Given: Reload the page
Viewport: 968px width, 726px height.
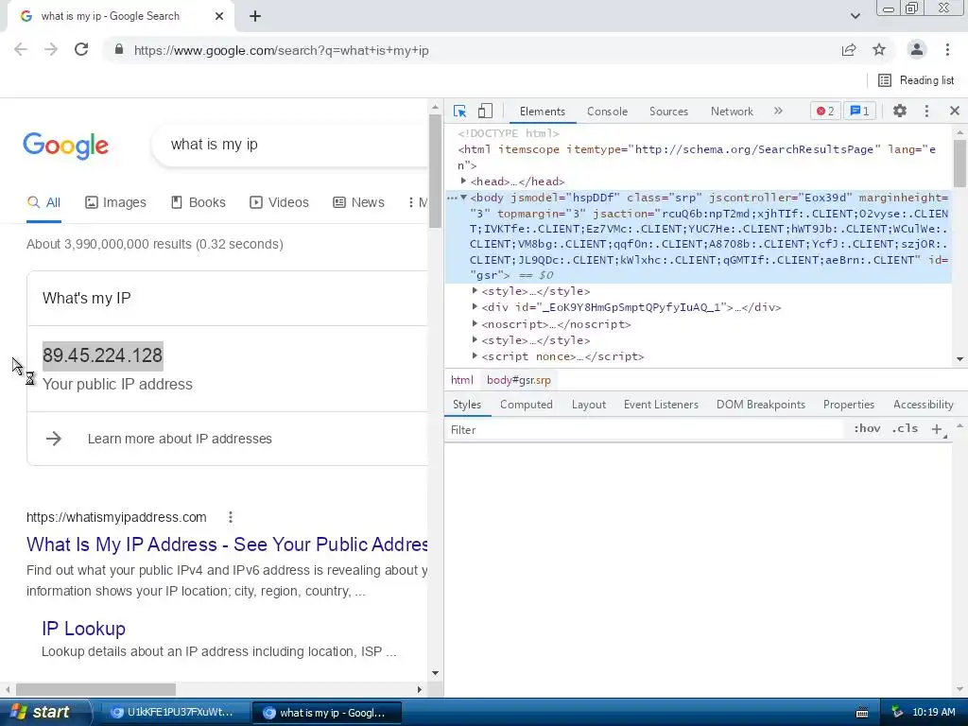Looking at the screenshot, I should 81,49.
